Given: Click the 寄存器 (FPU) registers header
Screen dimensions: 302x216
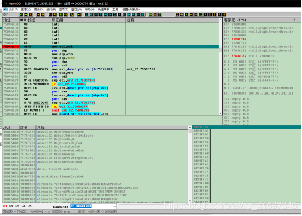Looking at the screenshot, I should (x=235, y=20).
